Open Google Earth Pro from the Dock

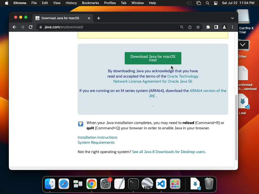tap(147, 184)
